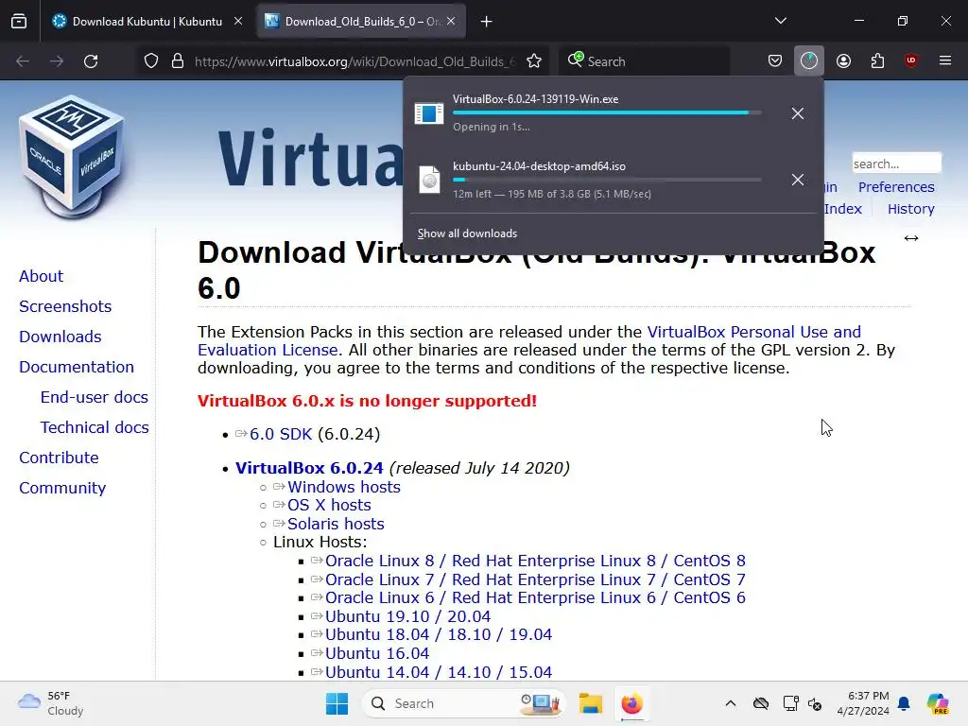968x726 pixels.
Task: Open uBlock Origin extension
Action: (911, 61)
